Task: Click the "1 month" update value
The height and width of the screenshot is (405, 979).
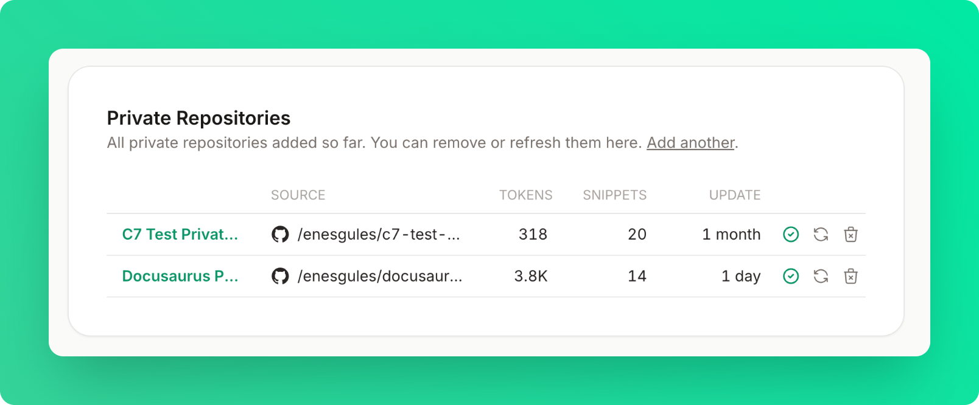Action: (x=731, y=234)
